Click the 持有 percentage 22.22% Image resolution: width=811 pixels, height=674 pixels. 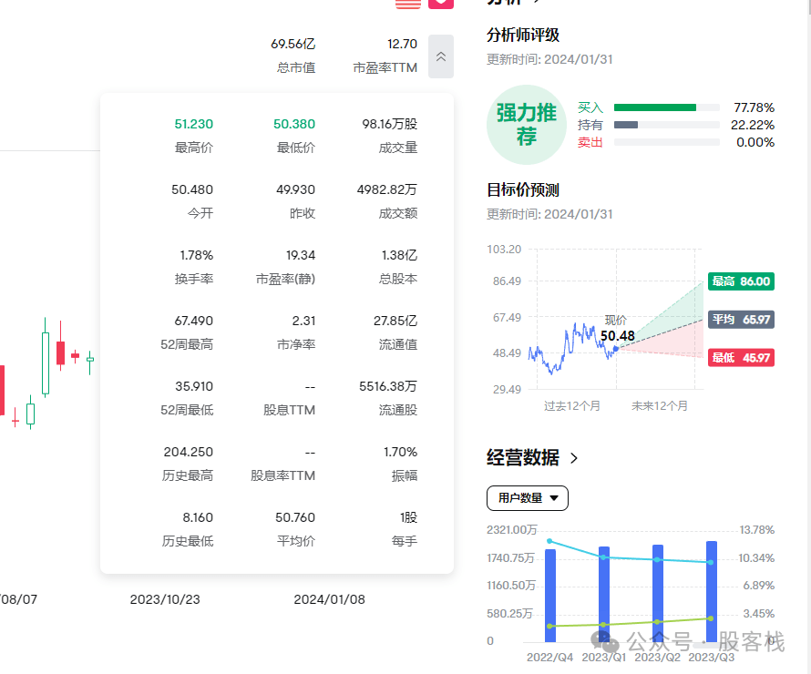[x=753, y=125]
